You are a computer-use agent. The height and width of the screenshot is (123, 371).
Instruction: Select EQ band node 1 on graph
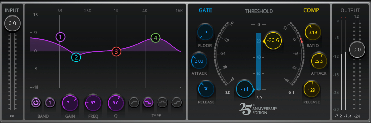[61, 37]
